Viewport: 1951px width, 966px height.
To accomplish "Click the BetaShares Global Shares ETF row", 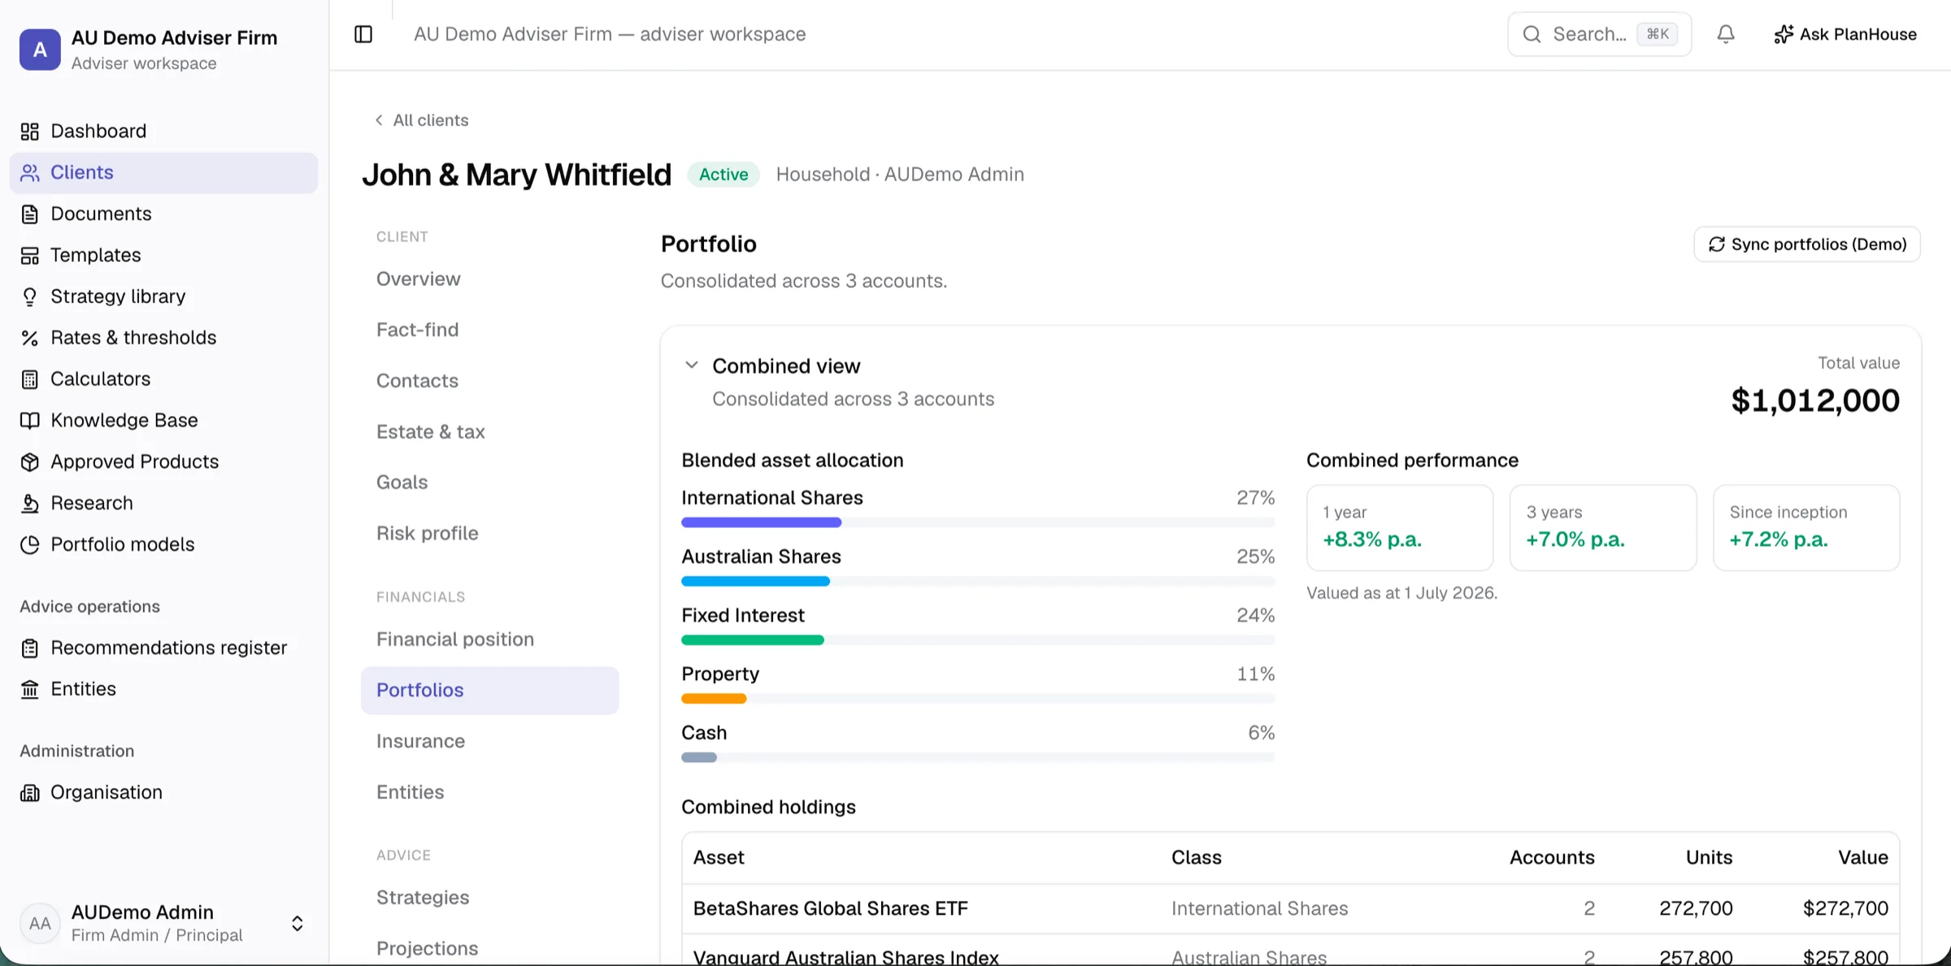I will coord(1291,908).
